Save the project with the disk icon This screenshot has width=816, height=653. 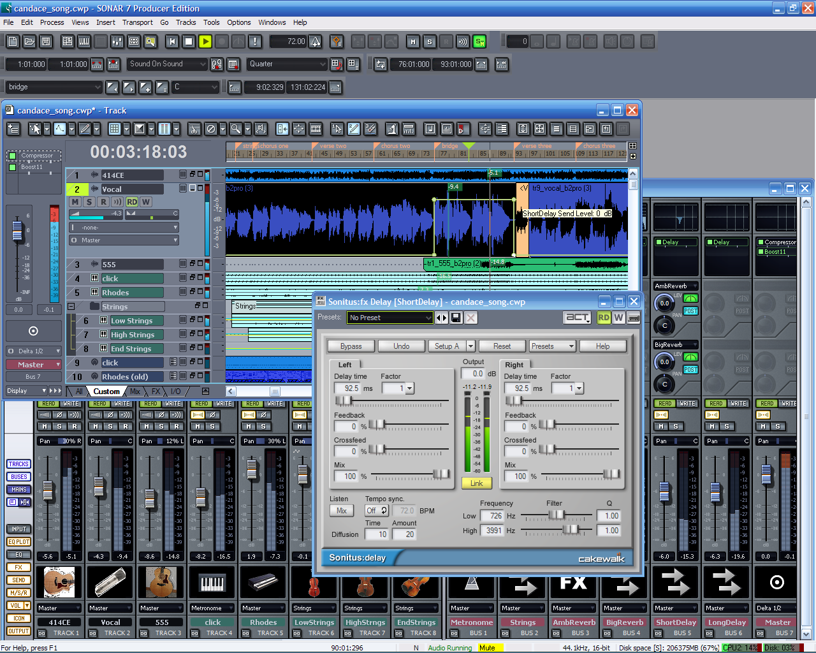tap(46, 41)
